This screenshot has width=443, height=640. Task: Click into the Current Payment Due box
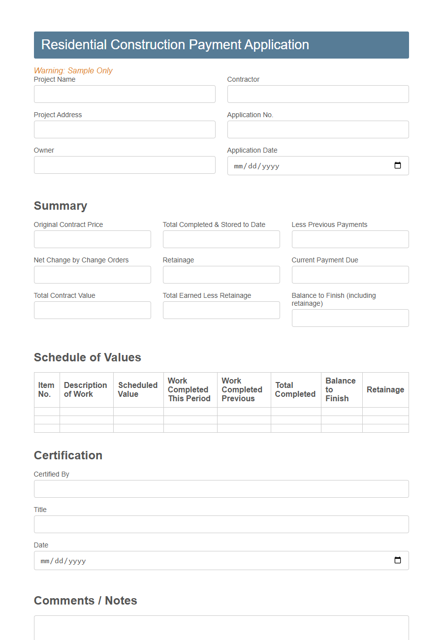tap(350, 275)
